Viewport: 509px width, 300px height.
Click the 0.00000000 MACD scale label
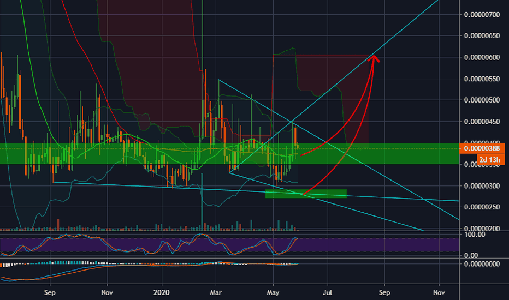click(482, 264)
